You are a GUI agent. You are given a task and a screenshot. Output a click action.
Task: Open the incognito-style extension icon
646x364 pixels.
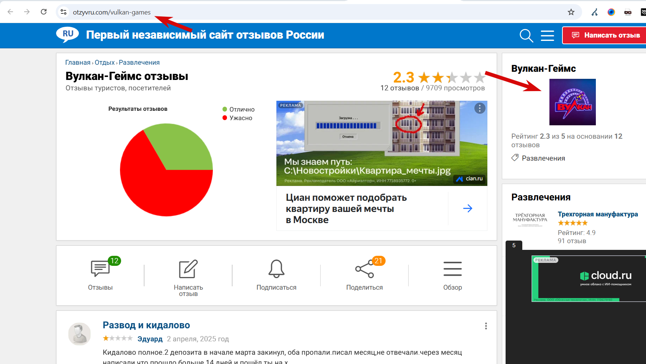(x=628, y=12)
